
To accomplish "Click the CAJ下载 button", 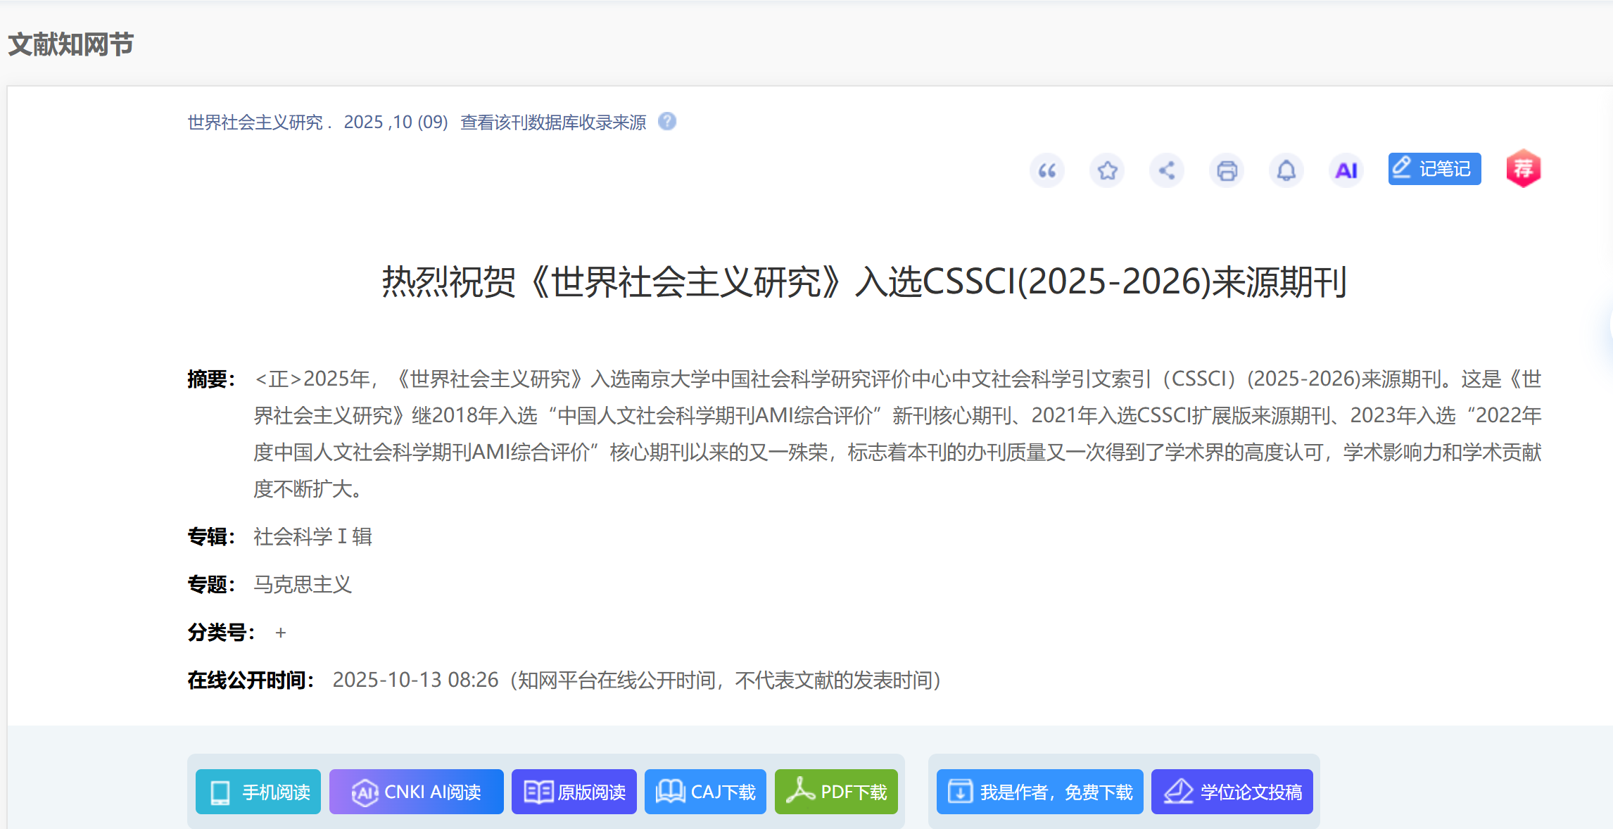I will (x=705, y=792).
